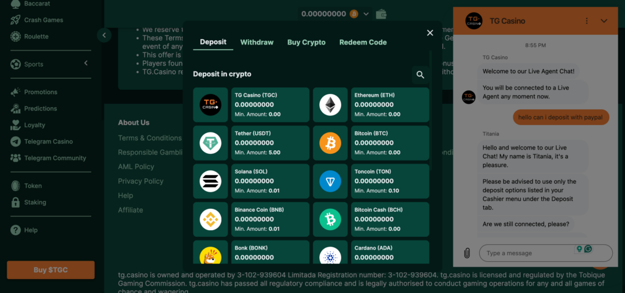
Task: Select the TG Casino logo tile
Action: tap(211, 105)
